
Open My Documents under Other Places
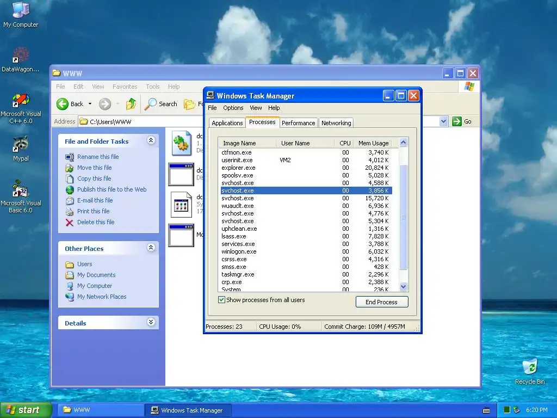pos(96,275)
